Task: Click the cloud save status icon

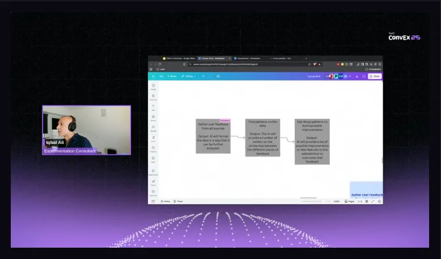Action: (218, 76)
